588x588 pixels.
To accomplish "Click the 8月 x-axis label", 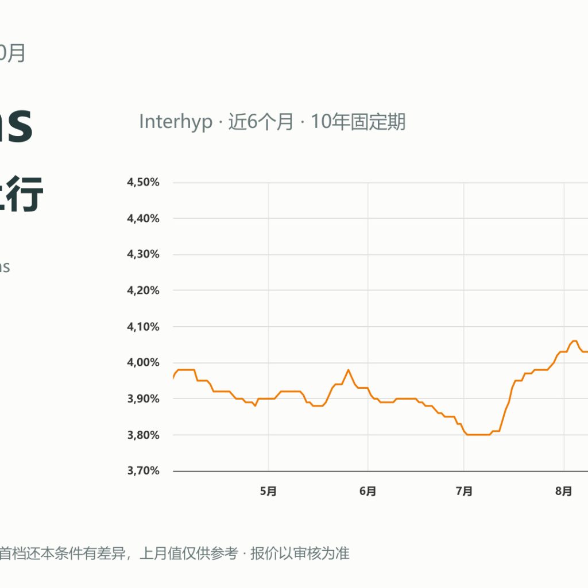I will click(x=564, y=492).
